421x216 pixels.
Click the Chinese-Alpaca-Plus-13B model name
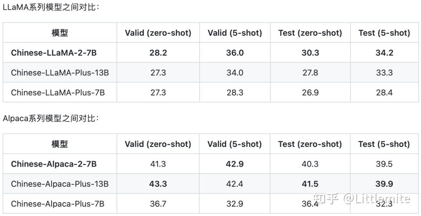(x=60, y=184)
